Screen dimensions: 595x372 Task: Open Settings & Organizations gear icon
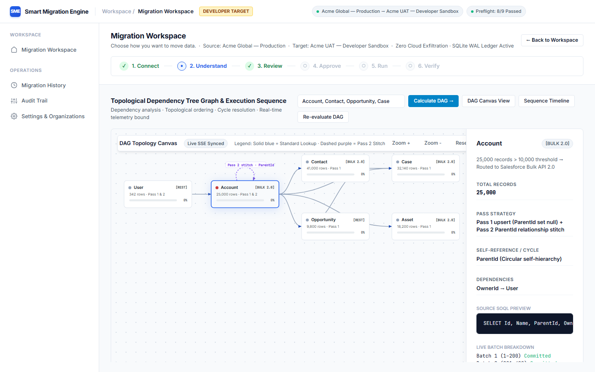(x=14, y=116)
